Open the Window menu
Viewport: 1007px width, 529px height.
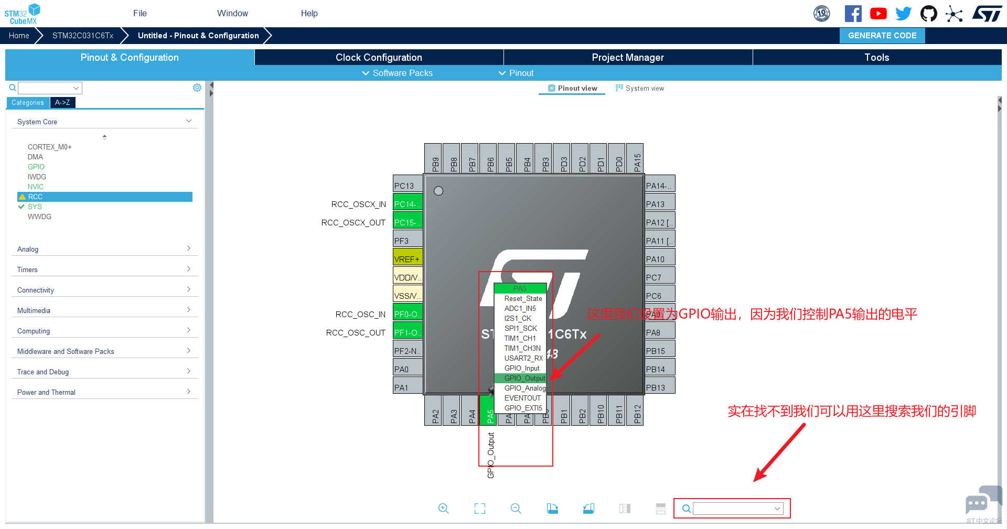(x=233, y=14)
